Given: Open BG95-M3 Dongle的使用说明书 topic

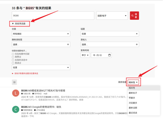Looking at the screenshot, I should pos(41,107).
